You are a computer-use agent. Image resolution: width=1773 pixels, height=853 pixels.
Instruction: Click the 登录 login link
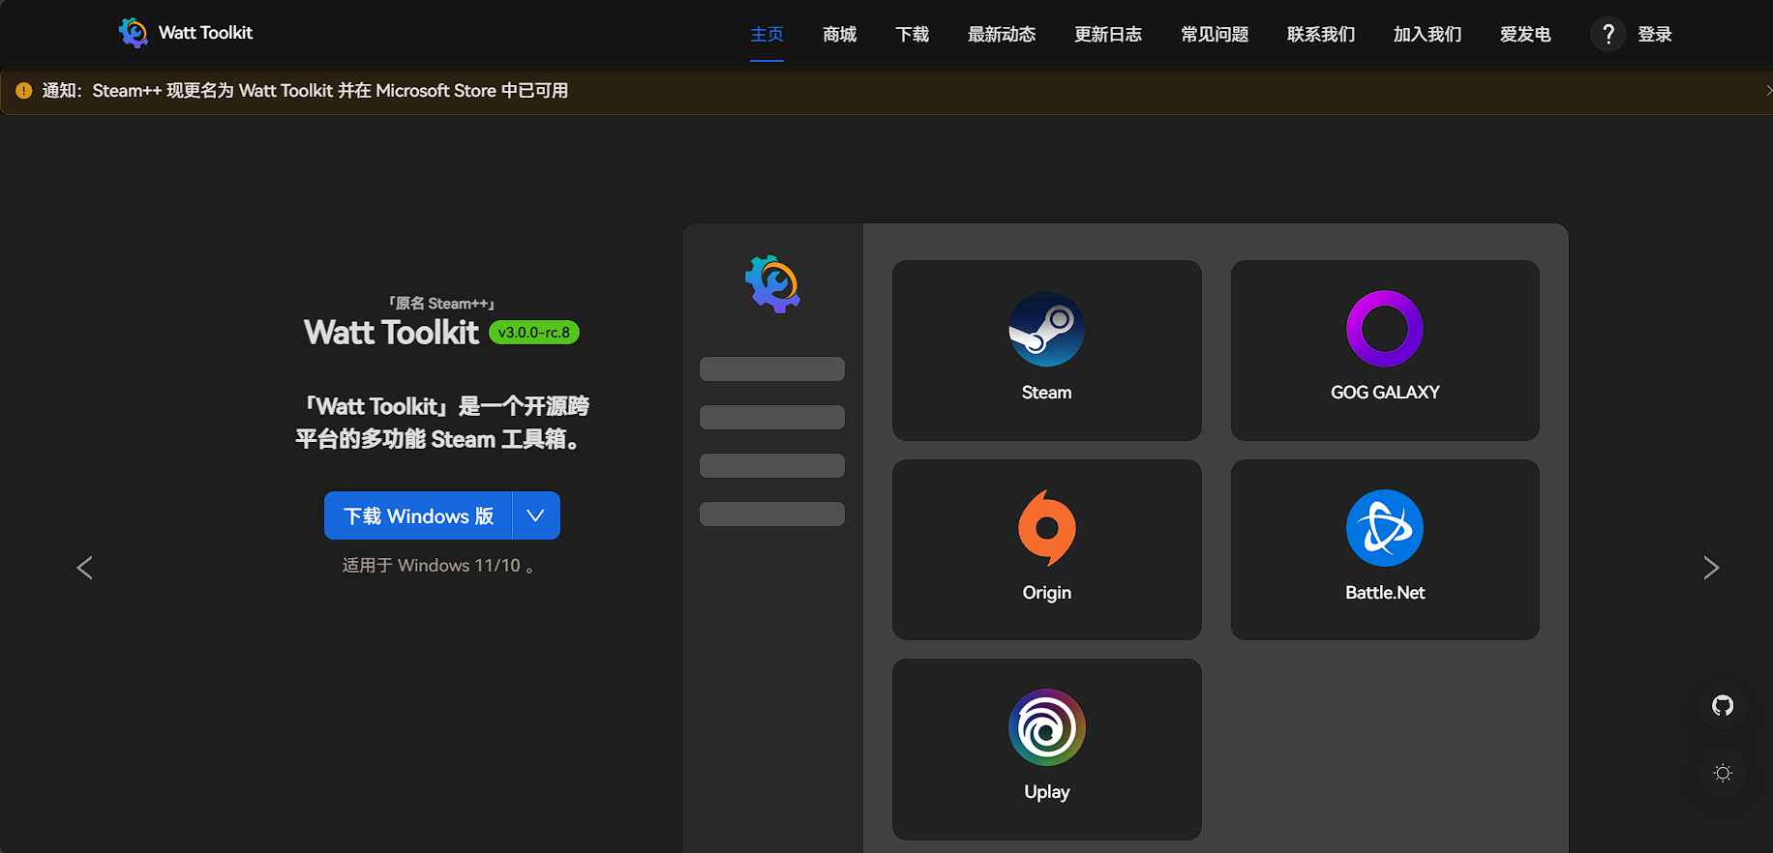pyautogui.click(x=1655, y=35)
